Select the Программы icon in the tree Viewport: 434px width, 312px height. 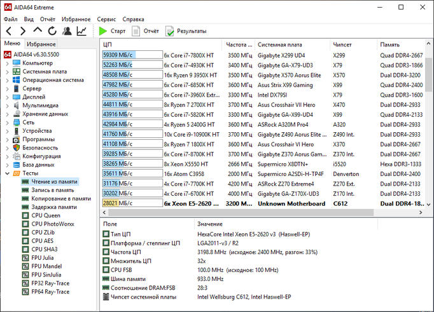coord(17,139)
